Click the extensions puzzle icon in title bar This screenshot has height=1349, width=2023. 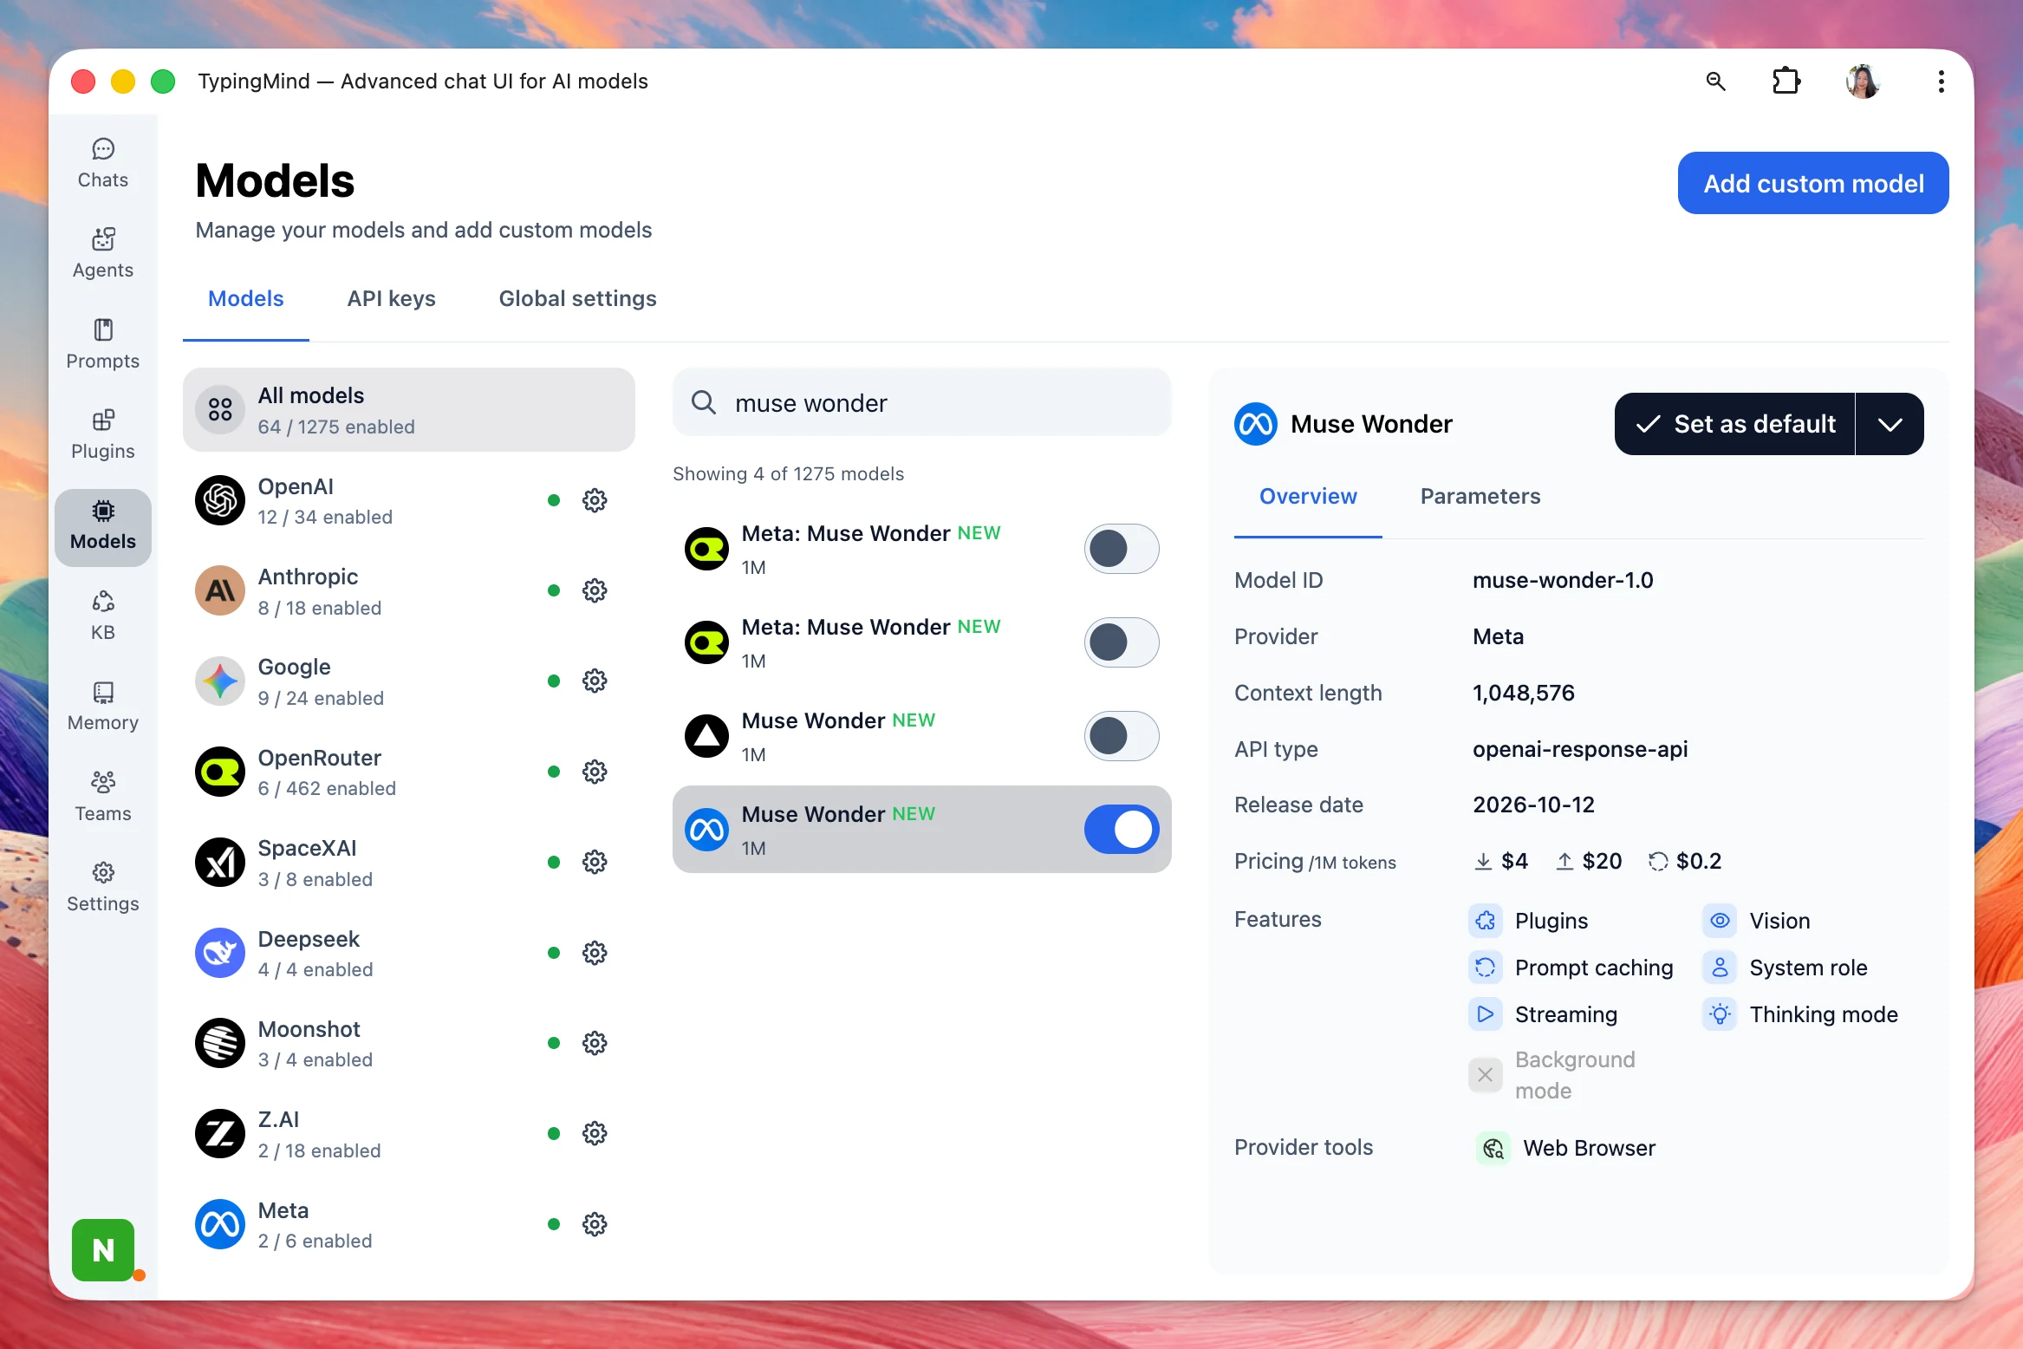1786,81
